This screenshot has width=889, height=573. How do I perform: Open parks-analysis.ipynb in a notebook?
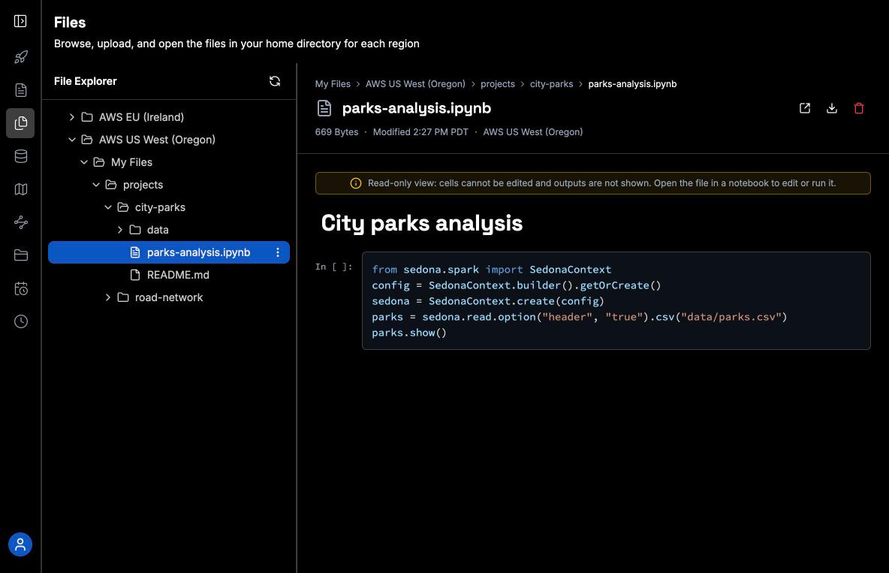click(804, 108)
